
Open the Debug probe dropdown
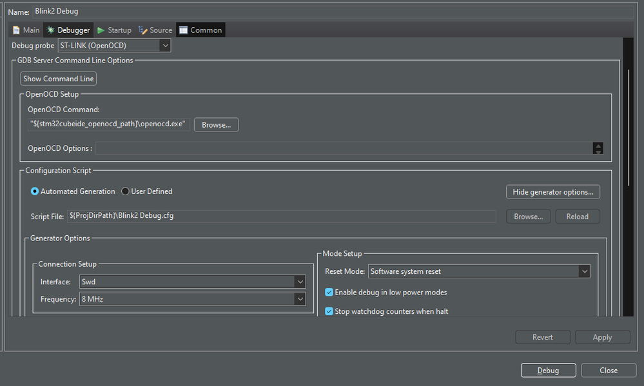point(114,46)
